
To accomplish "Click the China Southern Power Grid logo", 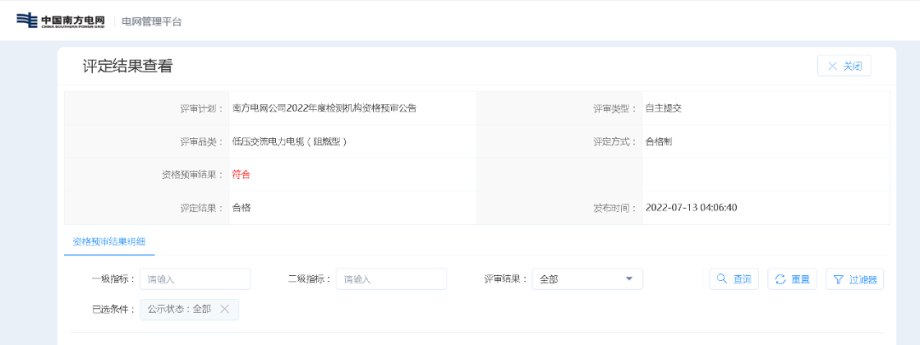I will [x=60, y=20].
